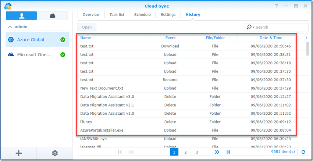Click the Open button
This screenshot has height=161, width=313.
pos(87,27)
